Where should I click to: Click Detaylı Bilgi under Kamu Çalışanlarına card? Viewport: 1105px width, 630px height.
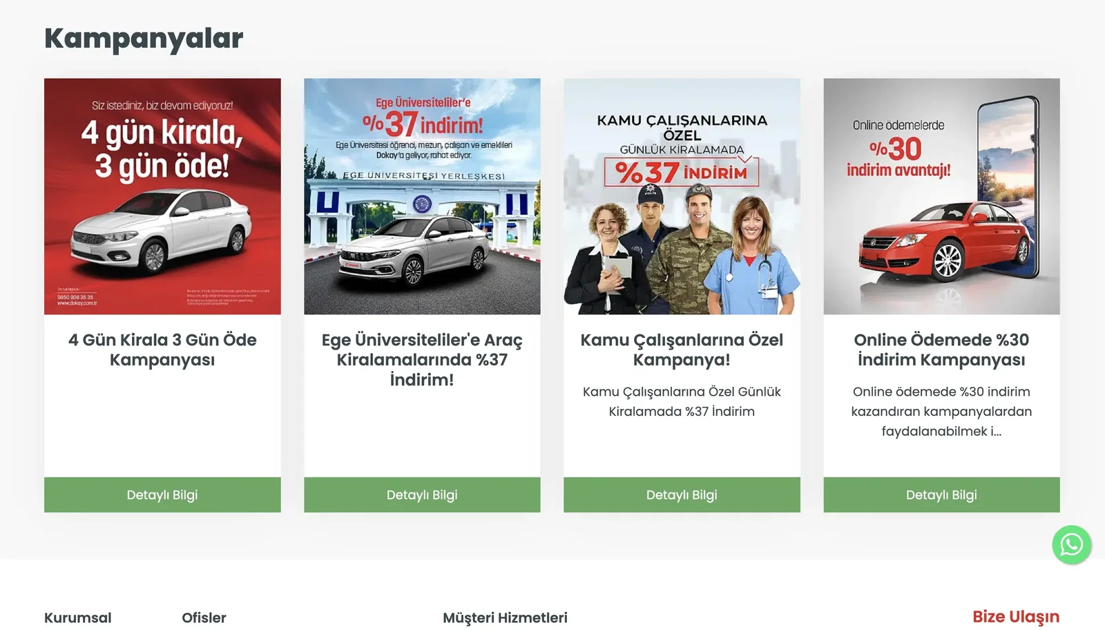(x=682, y=495)
